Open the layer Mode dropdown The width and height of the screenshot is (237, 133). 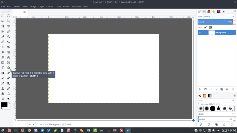219,17
